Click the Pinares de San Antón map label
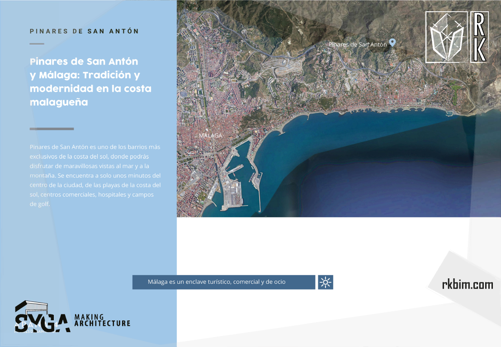The width and height of the screenshot is (501, 347). 358,44
